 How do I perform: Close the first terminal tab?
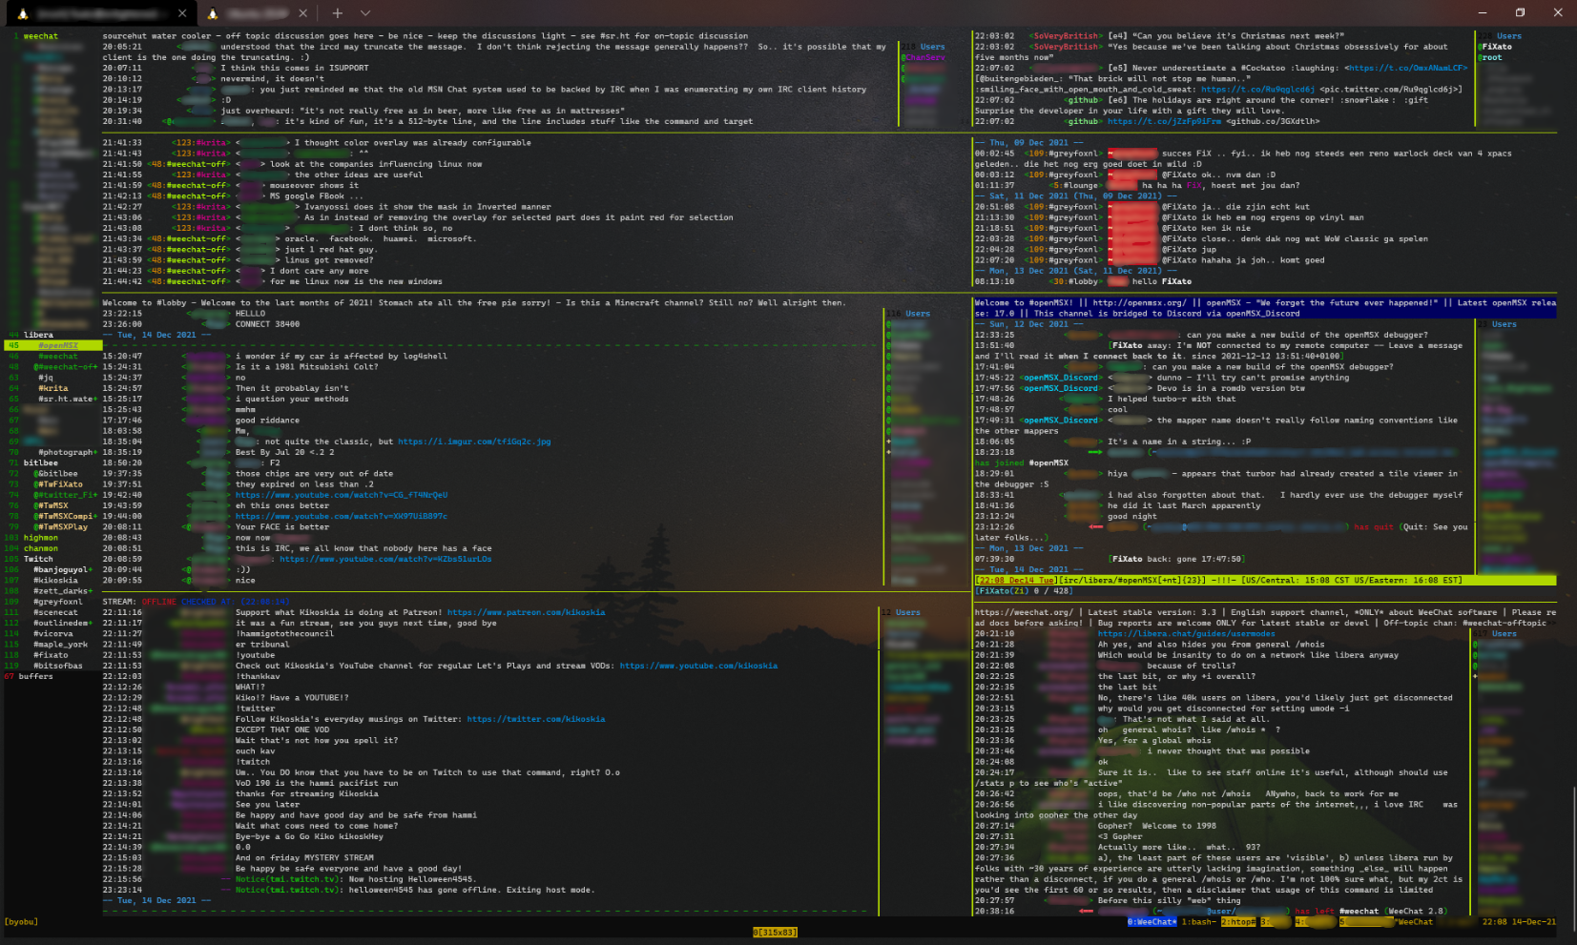tap(182, 13)
